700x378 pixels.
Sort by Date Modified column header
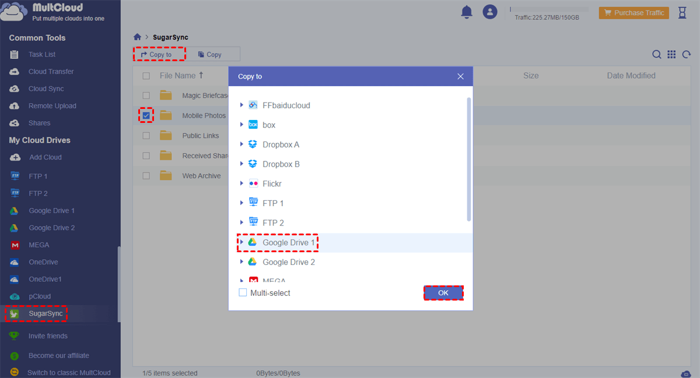pos(631,76)
